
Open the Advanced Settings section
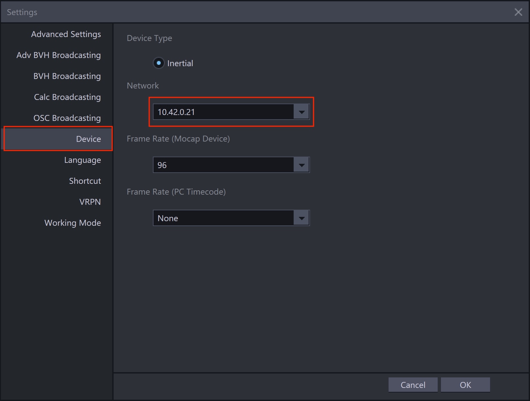(66, 34)
